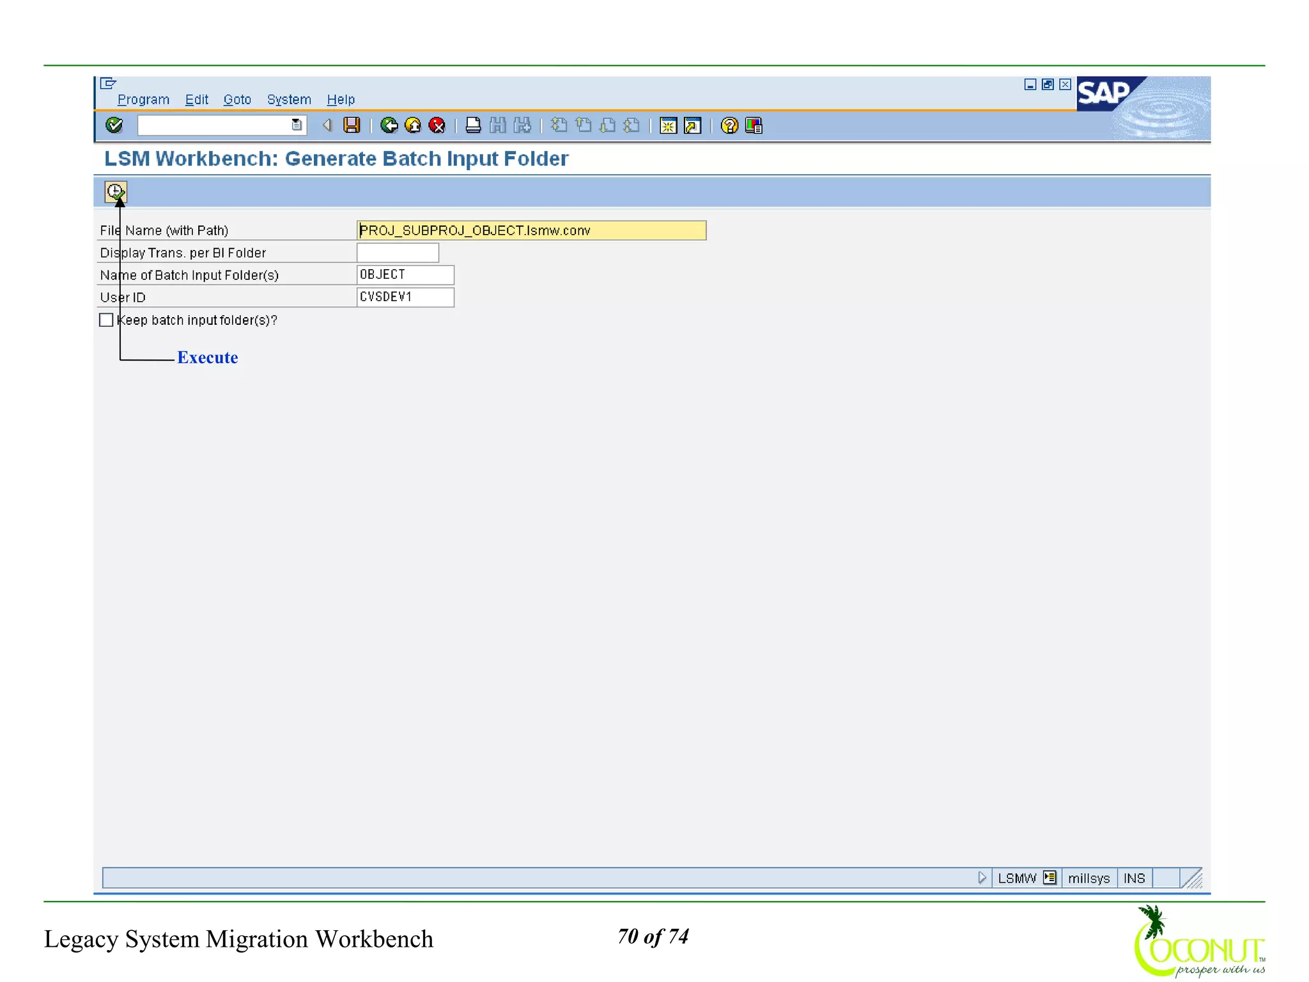This screenshot has height=982, width=1309.
Task: Open the Help menu
Action: click(x=341, y=100)
